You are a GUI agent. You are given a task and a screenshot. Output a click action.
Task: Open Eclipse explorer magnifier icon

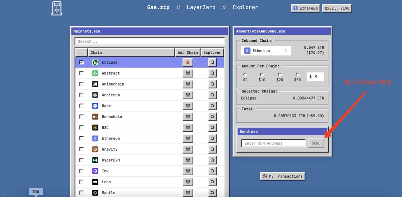tap(212, 62)
